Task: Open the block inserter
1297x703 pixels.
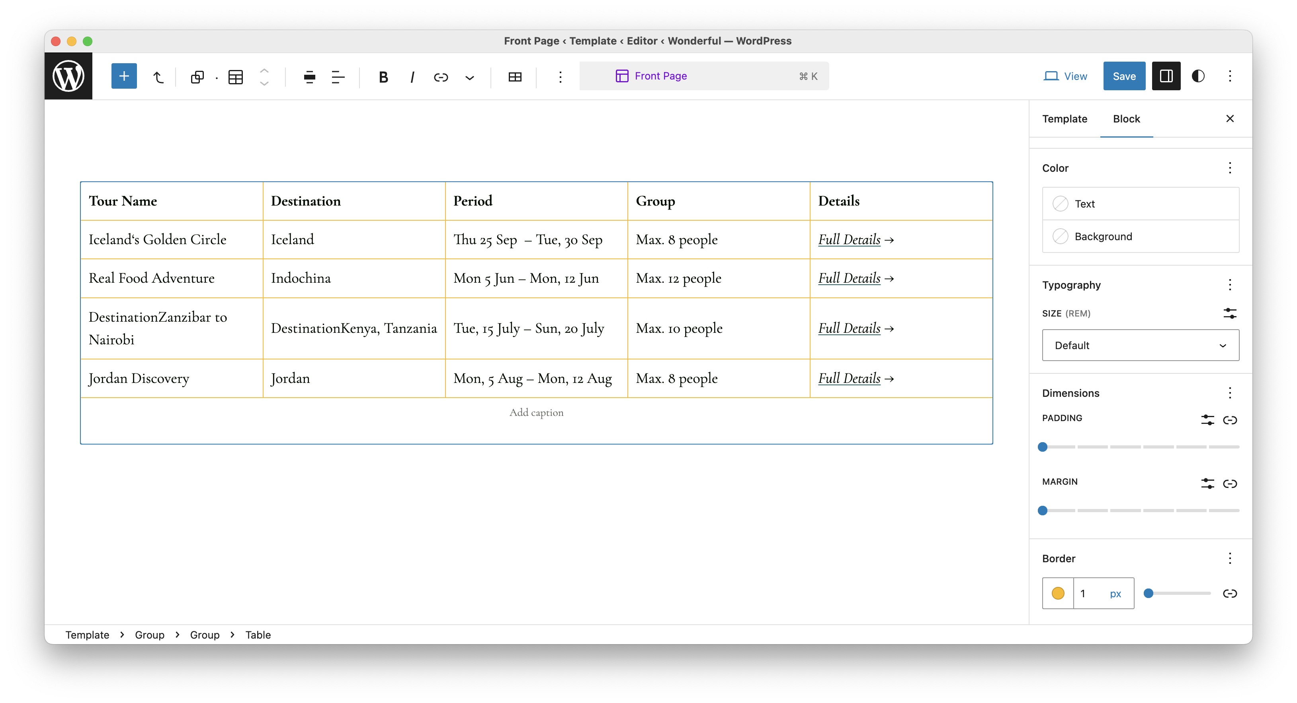Action: pyautogui.click(x=124, y=76)
